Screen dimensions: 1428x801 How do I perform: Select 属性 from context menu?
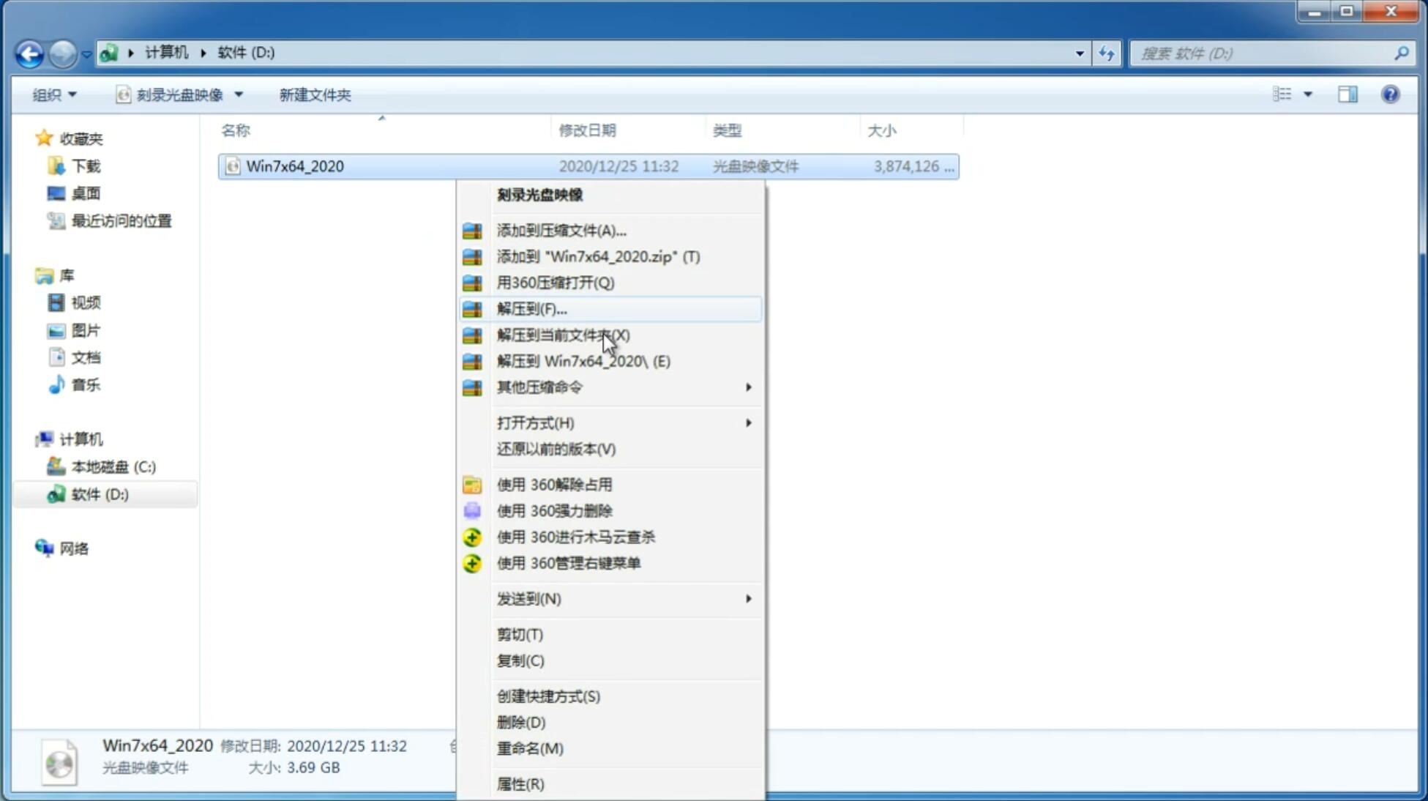(520, 783)
